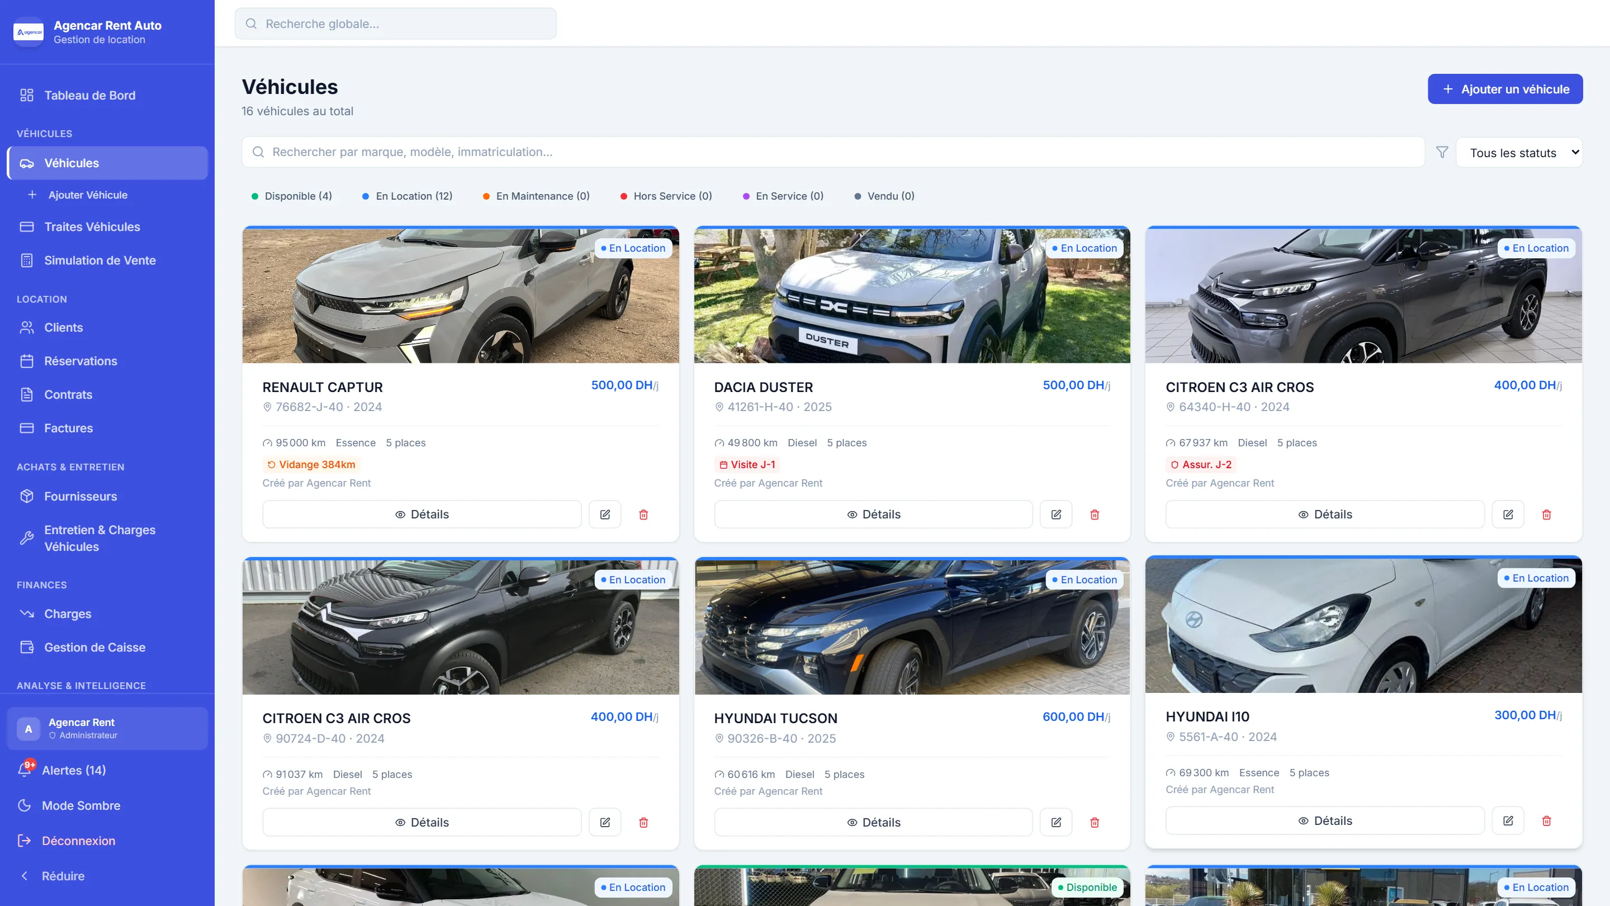Open the Agencar Rent Administrateur profile
This screenshot has width=1610, height=906.
tap(107, 728)
